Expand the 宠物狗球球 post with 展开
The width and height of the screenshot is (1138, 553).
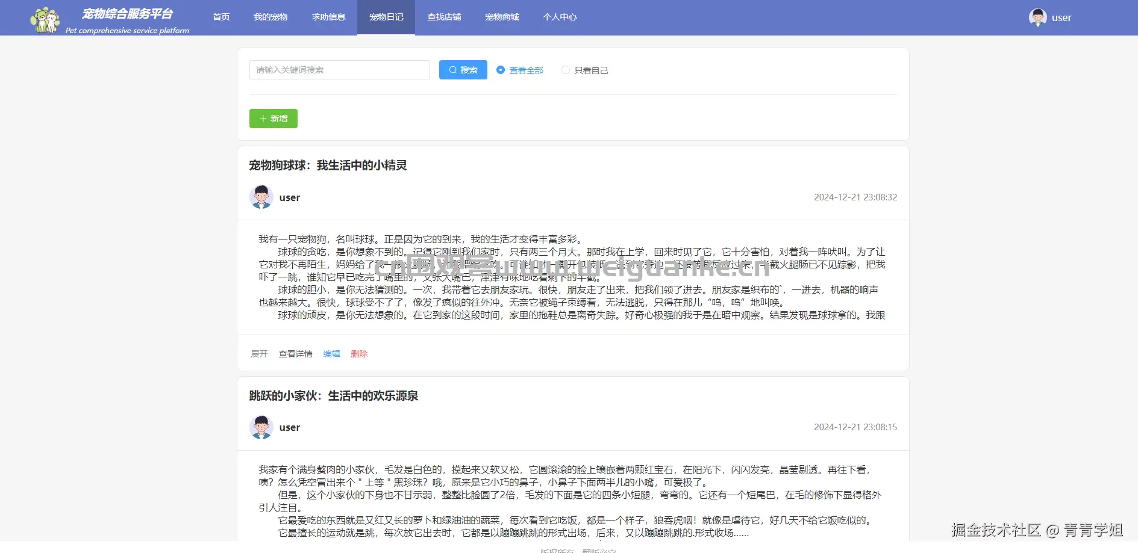click(x=259, y=354)
